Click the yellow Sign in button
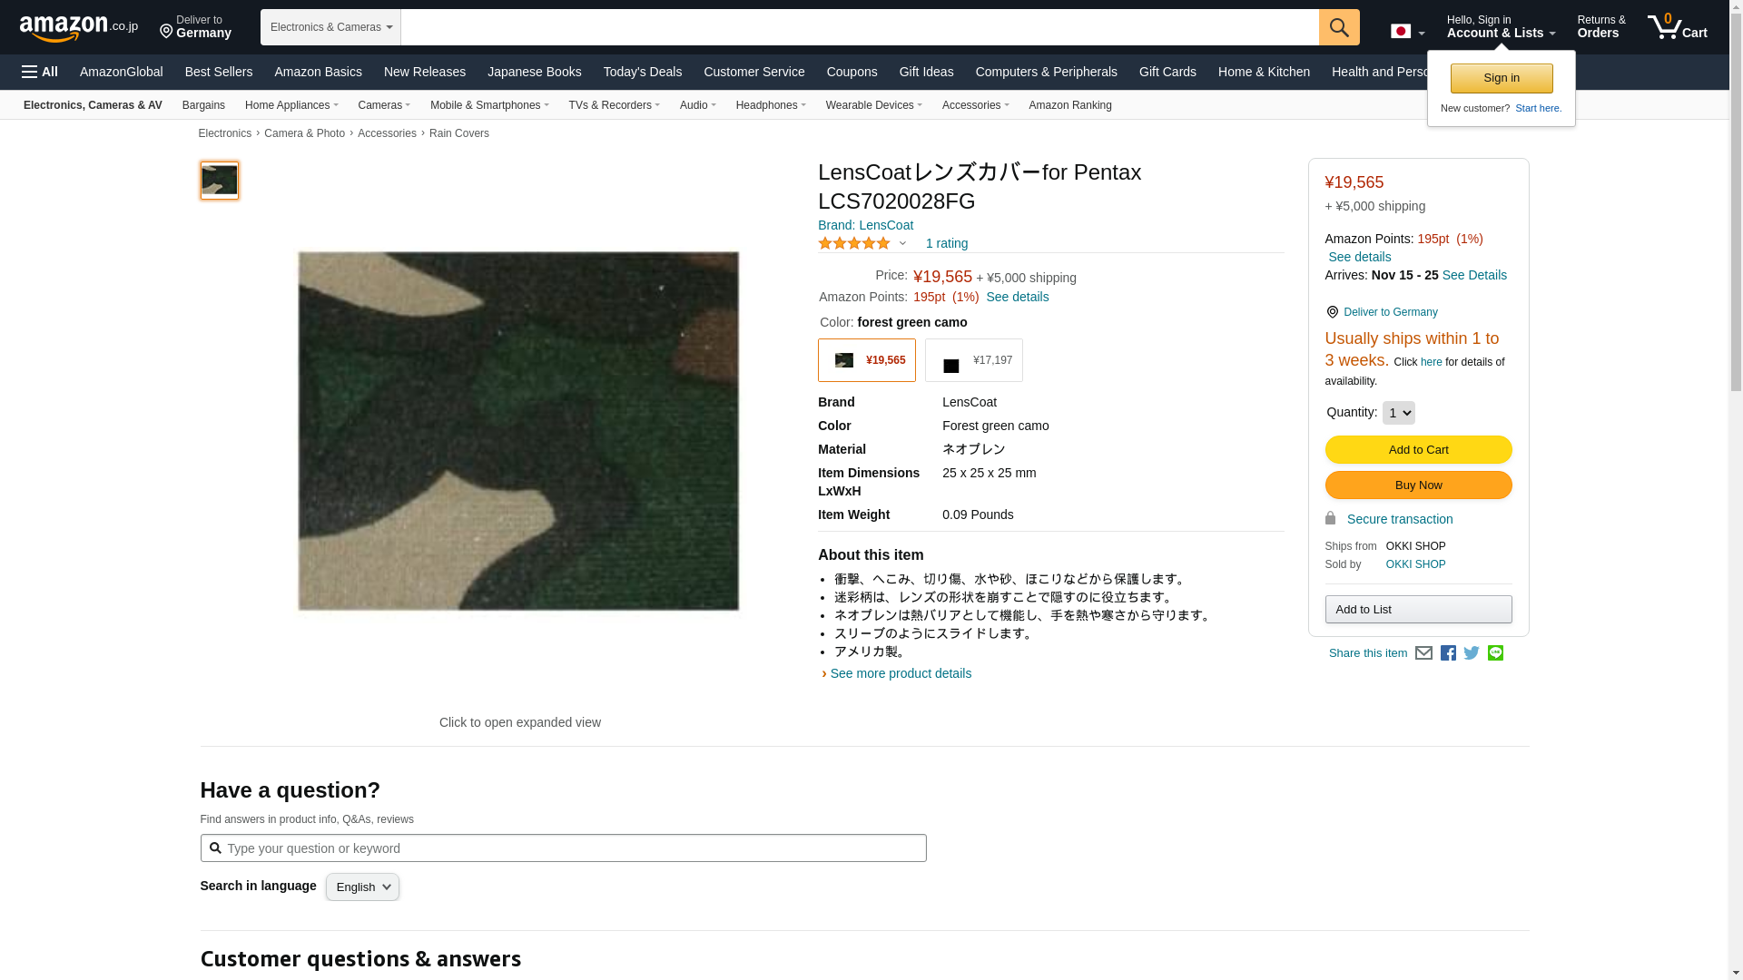The height and width of the screenshot is (980, 1743). point(1502,78)
